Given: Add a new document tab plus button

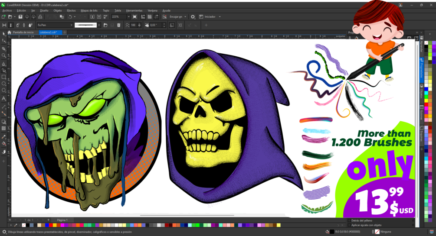Looking at the screenshot, I should point(65,32).
